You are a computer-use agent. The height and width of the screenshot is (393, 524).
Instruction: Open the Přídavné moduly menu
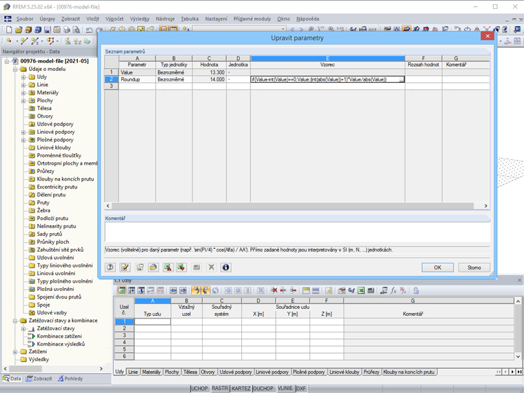[x=252, y=19]
